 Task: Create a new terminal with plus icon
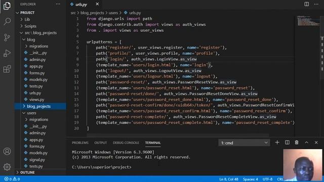coord(277,143)
